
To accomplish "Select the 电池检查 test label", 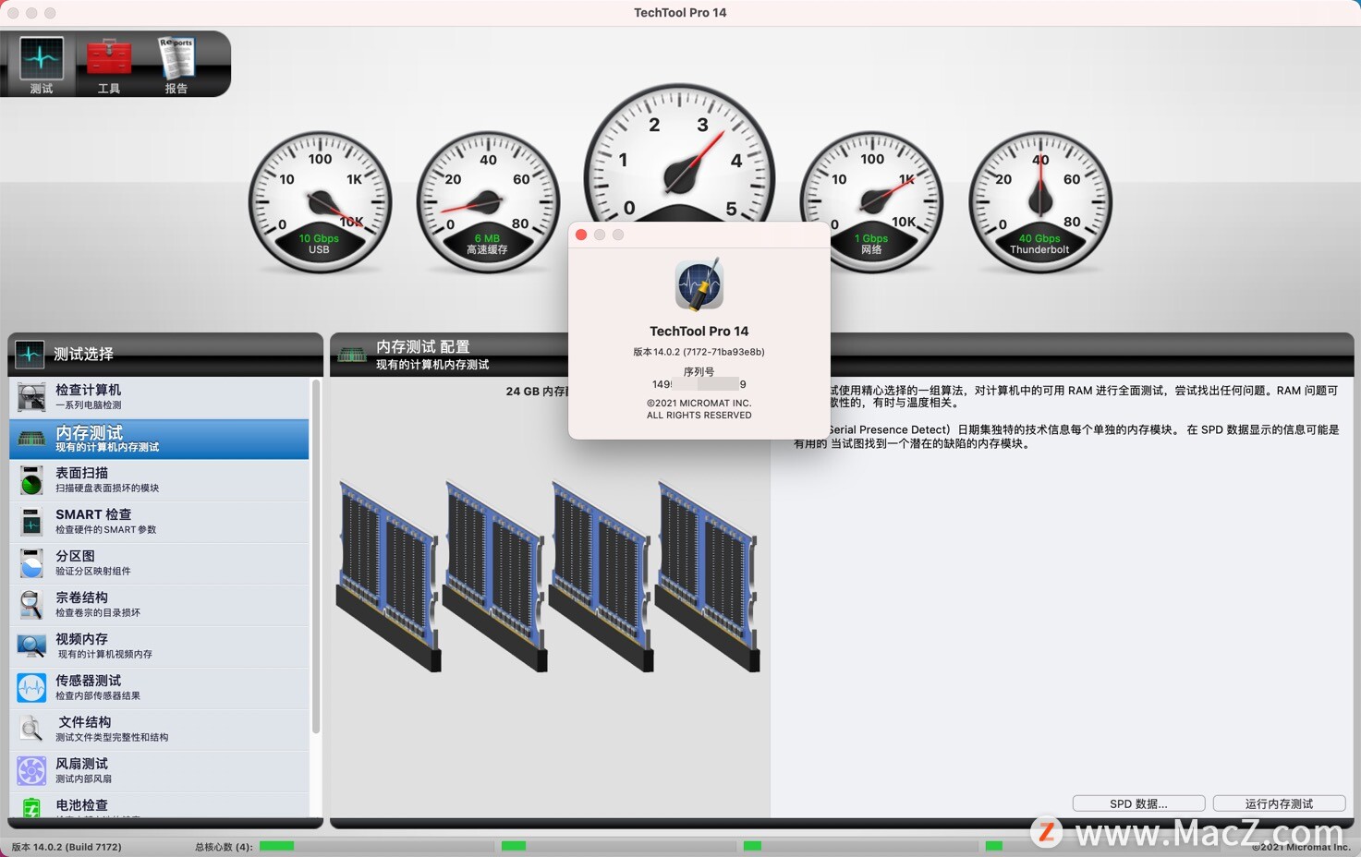I will pyautogui.click(x=81, y=805).
